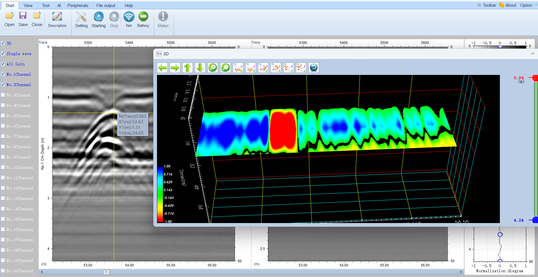Toggle the Single wave checkbox

click(x=3, y=53)
